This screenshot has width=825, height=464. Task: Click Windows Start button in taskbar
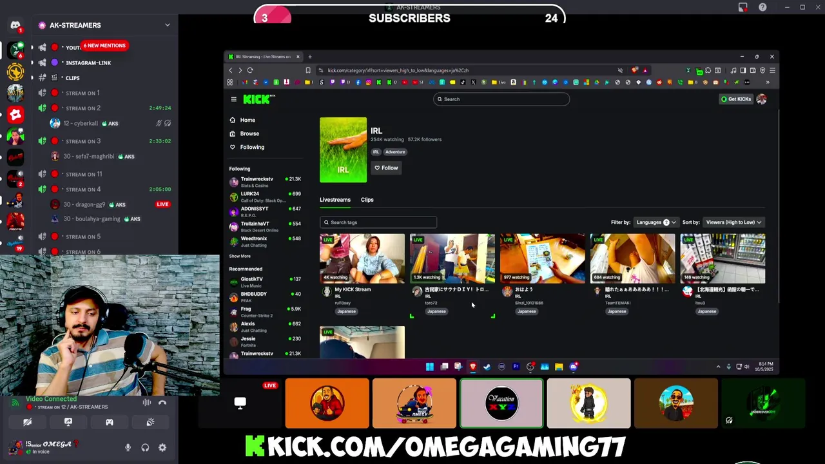[430, 367]
